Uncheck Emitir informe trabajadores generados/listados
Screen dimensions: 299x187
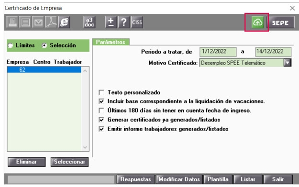[101, 129]
